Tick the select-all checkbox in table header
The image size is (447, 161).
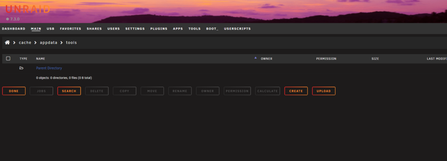pyautogui.click(x=8, y=58)
